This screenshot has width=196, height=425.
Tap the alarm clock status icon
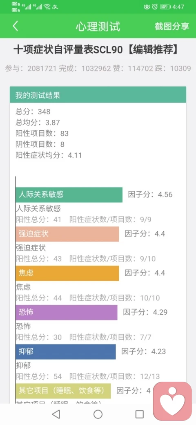(x=155, y=7)
